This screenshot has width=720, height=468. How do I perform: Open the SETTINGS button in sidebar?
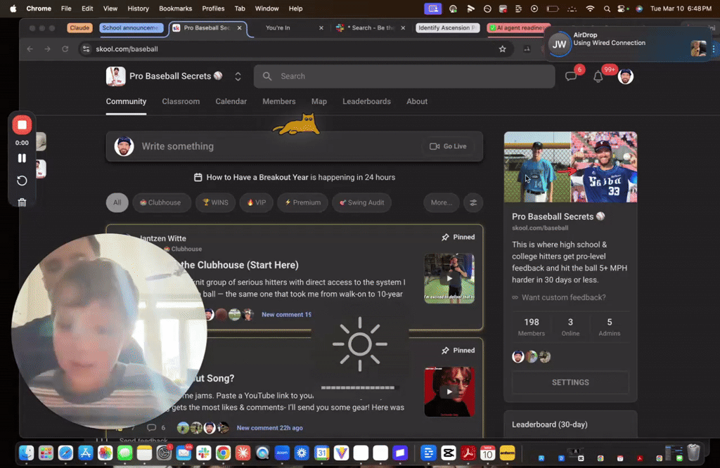pos(570,382)
